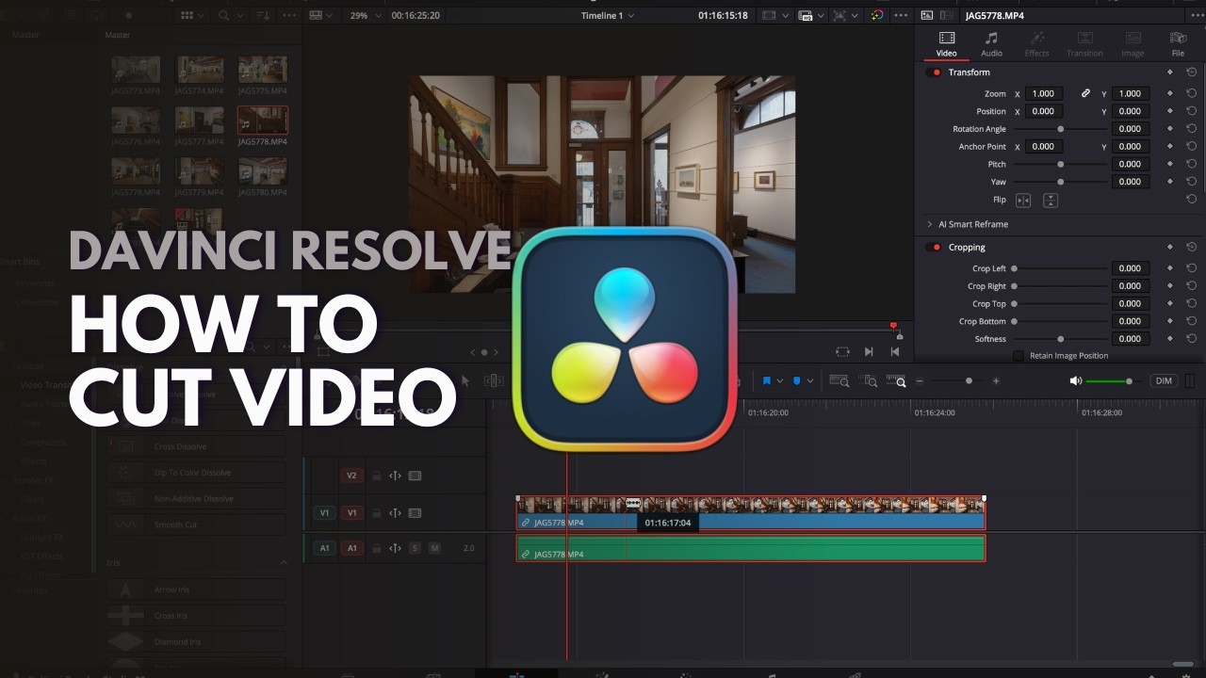Viewport: 1206px width, 678px height.
Task: Click the Bypass Color Grades icon
Action: [877, 15]
